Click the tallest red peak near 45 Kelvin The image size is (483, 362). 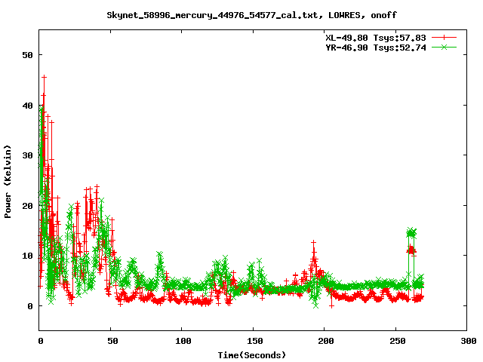pos(45,77)
